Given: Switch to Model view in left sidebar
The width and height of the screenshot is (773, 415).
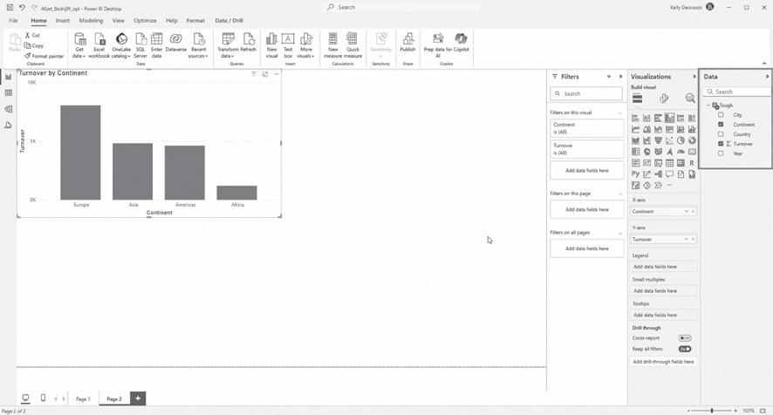Looking at the screenshot, I should (9, 109).
